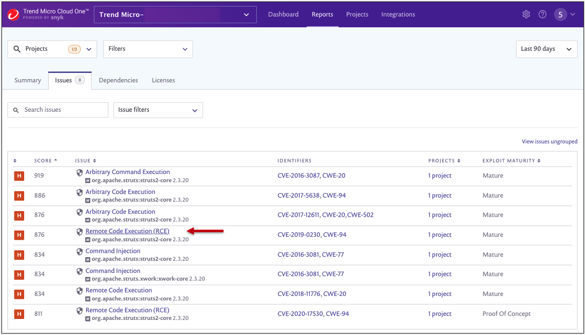Open the Filters dropdown
585x335 pixels.
pos(148,49)
